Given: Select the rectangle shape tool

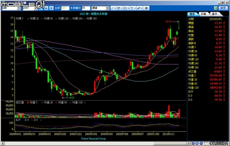Looking at the screenshot, I should [x=125, y=8].
